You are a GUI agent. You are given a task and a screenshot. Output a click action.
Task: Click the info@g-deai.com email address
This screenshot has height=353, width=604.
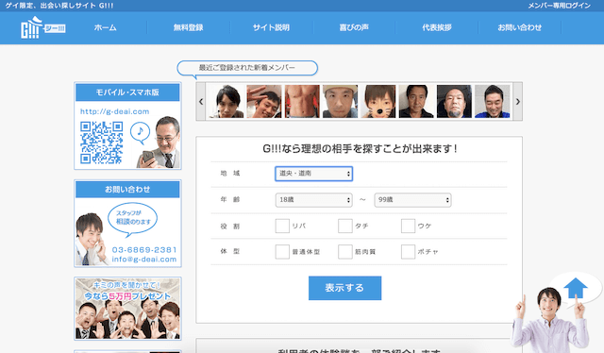pyautogui.click(x=144, y=260)
